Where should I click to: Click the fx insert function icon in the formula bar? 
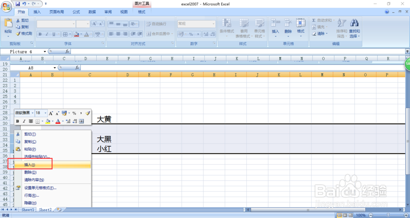point(67,52)
